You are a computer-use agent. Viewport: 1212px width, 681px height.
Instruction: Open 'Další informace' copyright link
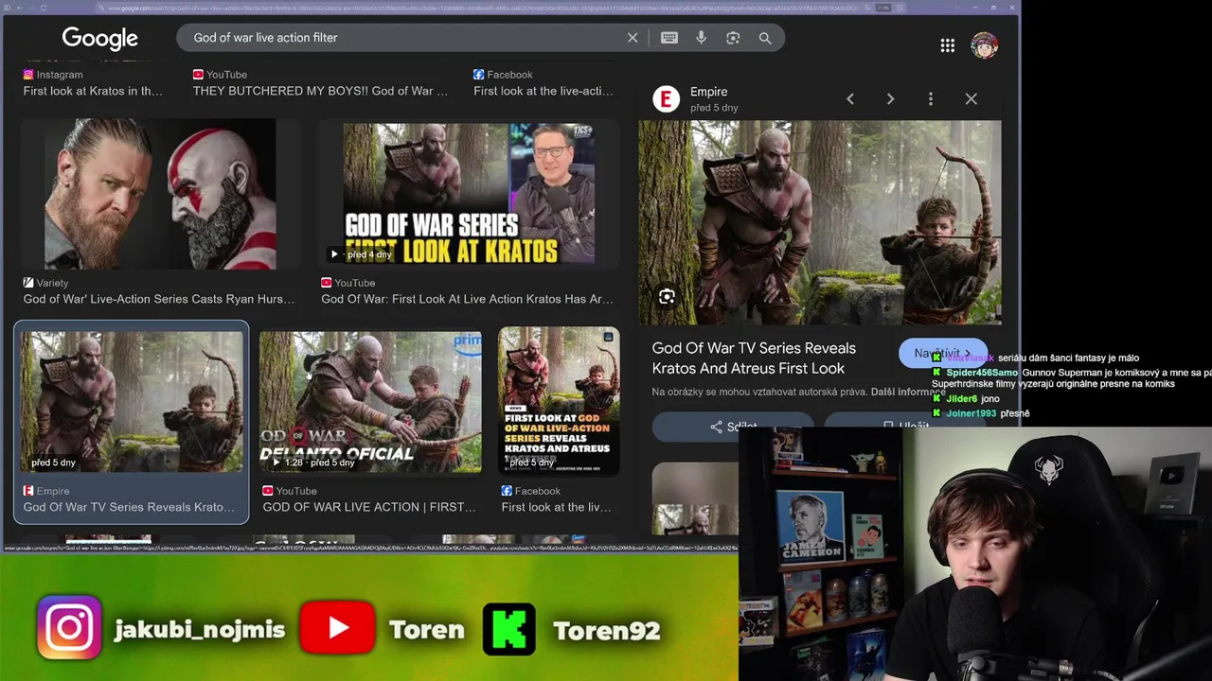pos(908,392)
